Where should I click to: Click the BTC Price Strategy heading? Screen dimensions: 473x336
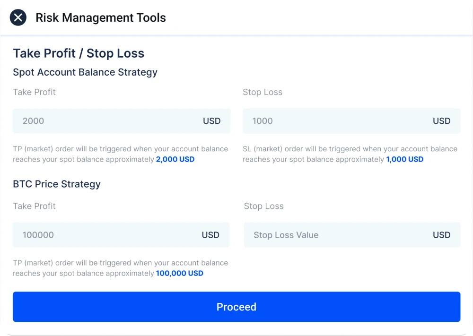point(57,184)
